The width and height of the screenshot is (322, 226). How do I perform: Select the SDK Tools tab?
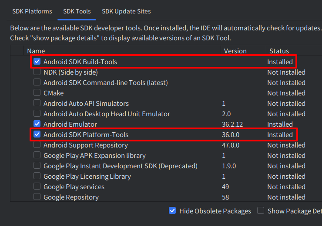pyautogui.click(x=77, y=11)
